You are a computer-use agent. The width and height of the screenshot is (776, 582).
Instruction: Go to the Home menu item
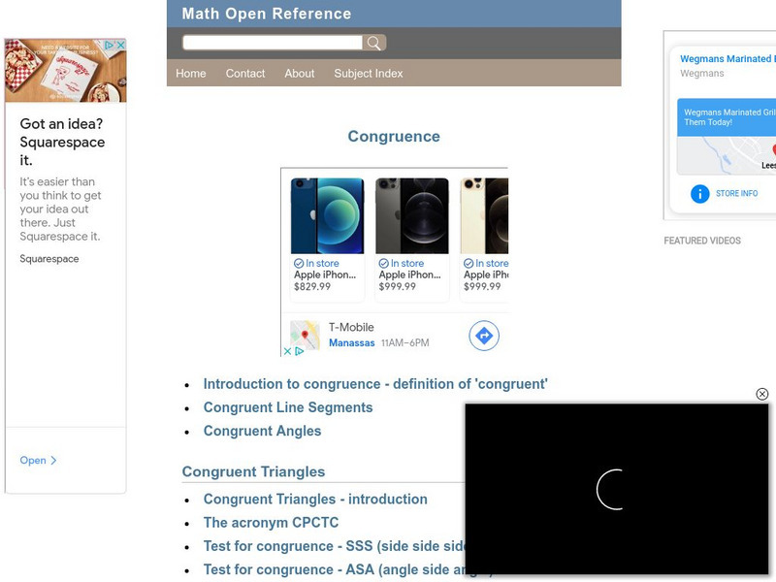click(190, 74)
